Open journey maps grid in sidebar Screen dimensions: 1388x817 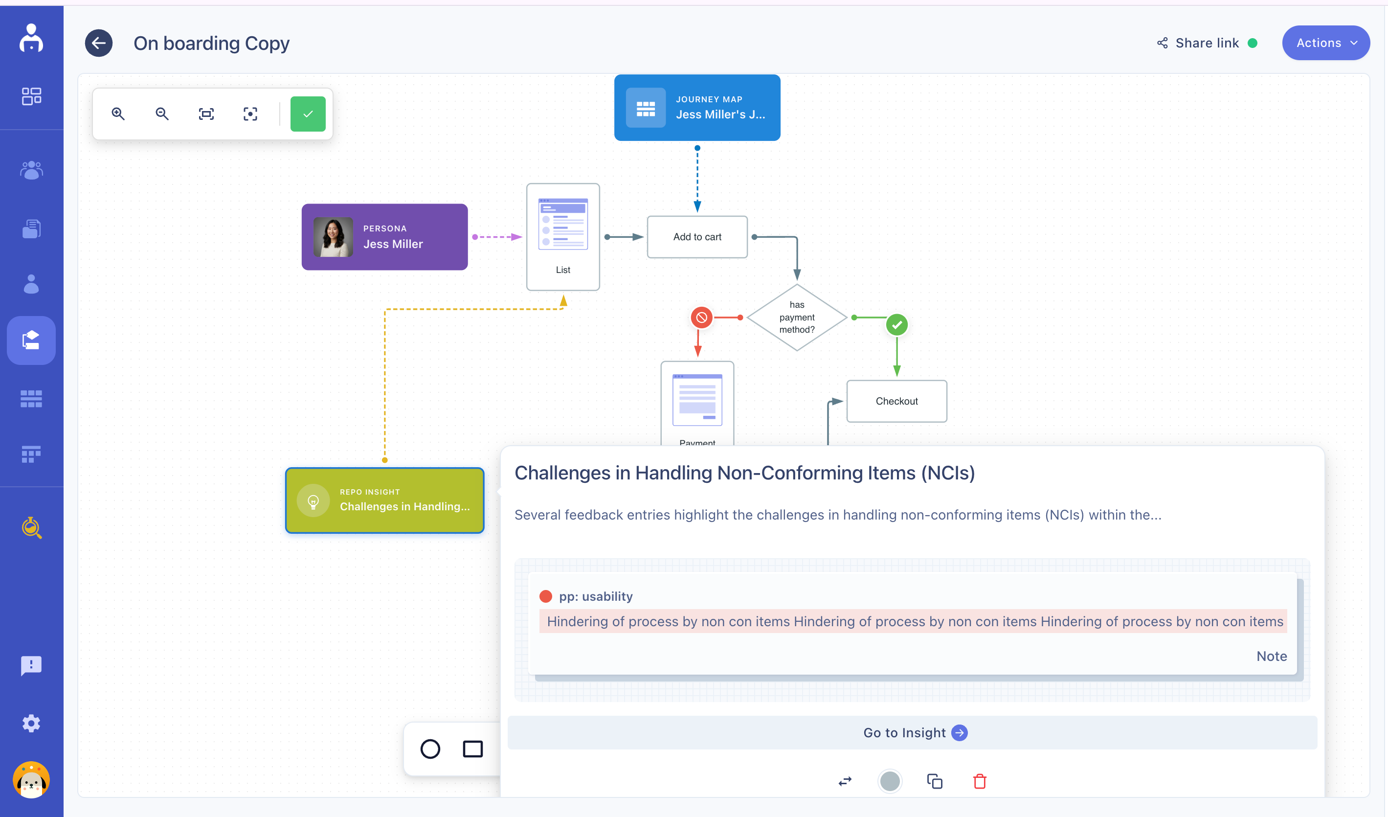pos(31,398)
